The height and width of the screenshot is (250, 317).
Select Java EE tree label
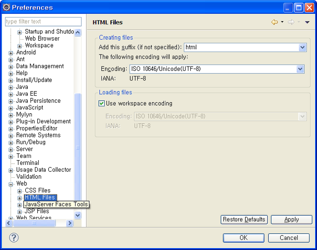[x=26, y=94]
